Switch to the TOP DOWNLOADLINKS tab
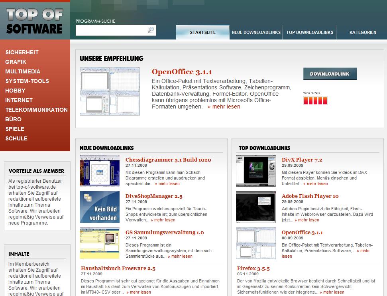387x296 pixels. [x=310, y=32]
